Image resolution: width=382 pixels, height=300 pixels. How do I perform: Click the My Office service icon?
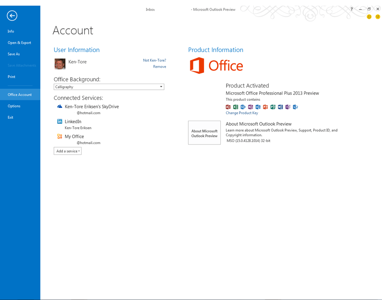60,136
